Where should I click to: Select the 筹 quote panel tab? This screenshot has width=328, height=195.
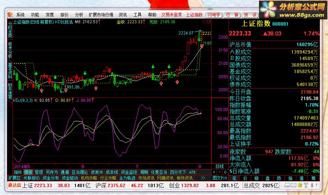[x=313, y=178]
